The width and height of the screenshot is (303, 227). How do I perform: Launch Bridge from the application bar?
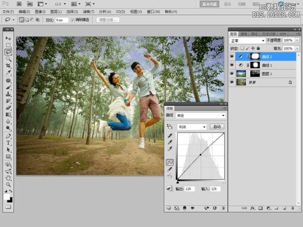point(19,4)
